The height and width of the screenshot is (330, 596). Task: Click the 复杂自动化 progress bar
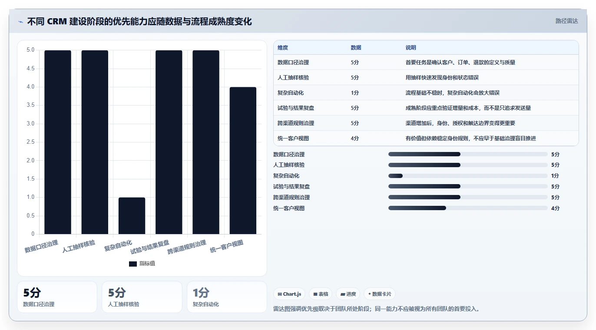tap(468, 176)
